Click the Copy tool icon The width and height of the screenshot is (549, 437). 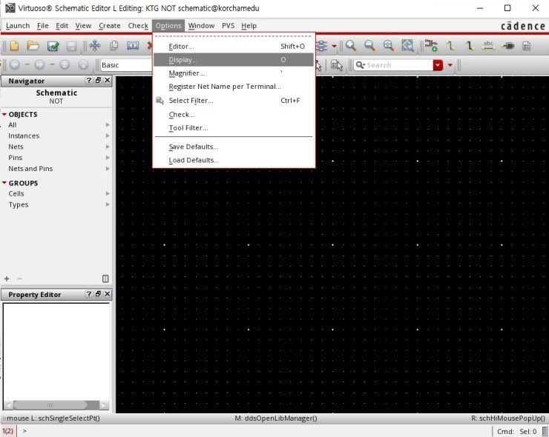tap(114, 46)
